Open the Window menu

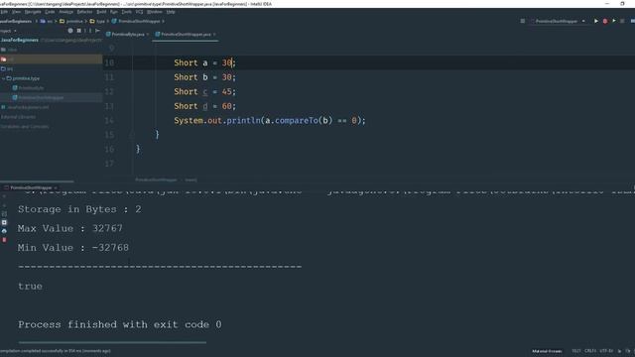pos(155,12)
